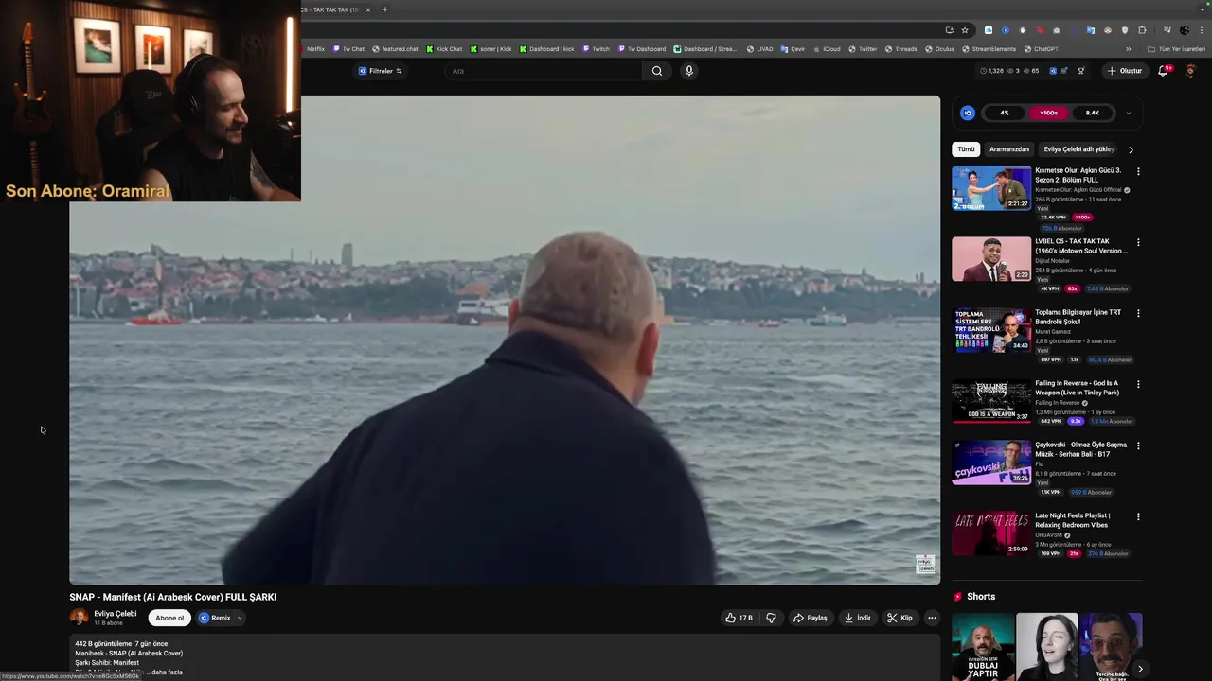Click the Oluştur create button
Viewport: 1212px width, 681px height.
pyautogui.click(x=1125, y=71)
